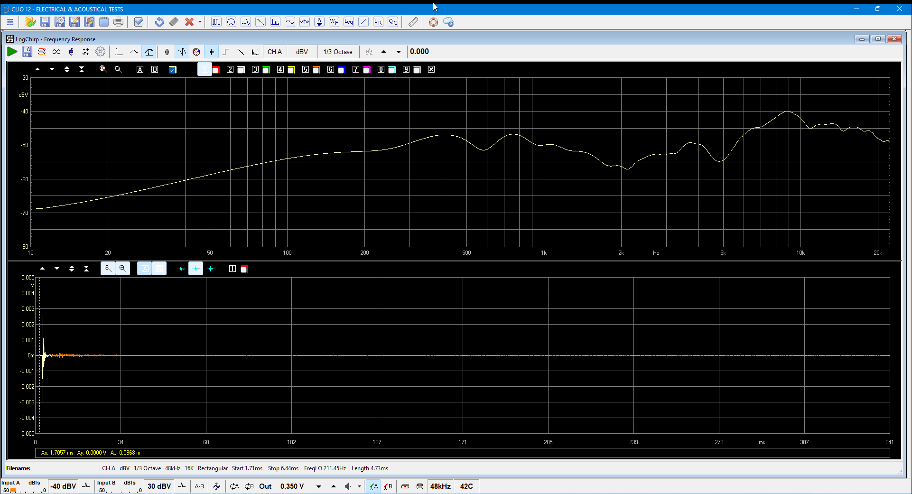Shift impulse graph up with up arrow
912x494 pixels.
click(42, 269)
